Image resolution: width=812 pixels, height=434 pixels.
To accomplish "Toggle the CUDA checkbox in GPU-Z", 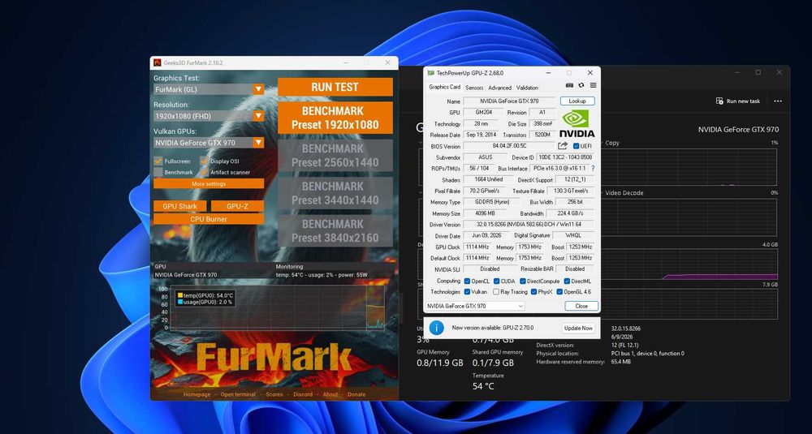I will pyautogui.click(x=497, y=281).
